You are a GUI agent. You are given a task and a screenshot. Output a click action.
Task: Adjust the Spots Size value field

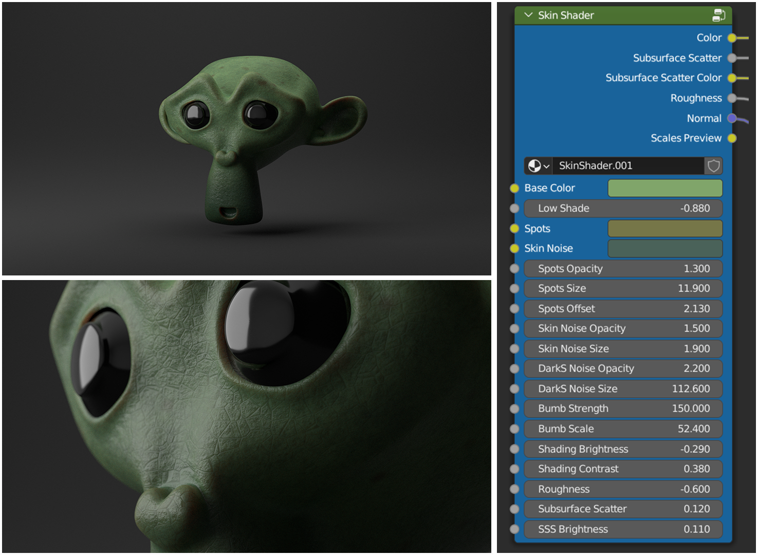click(623, 289)
